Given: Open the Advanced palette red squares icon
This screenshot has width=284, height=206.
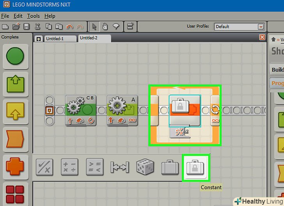Looking at the screenshot, I should [15, 194].
